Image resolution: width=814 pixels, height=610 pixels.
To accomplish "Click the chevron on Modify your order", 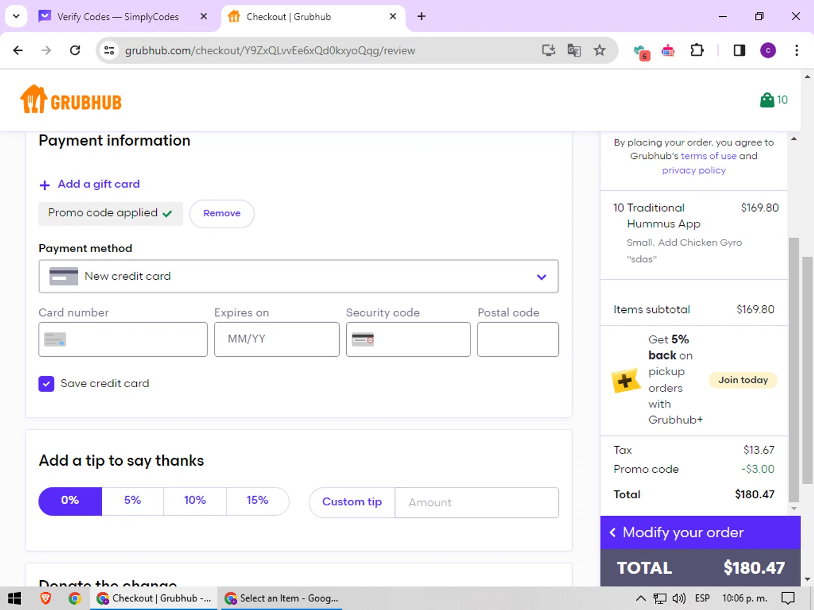I will [613, 532].
